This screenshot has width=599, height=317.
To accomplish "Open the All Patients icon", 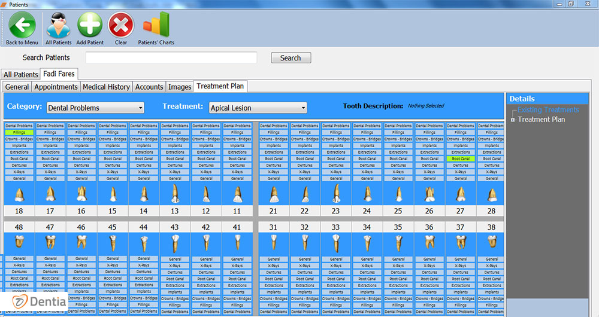I will click(58, 25).
